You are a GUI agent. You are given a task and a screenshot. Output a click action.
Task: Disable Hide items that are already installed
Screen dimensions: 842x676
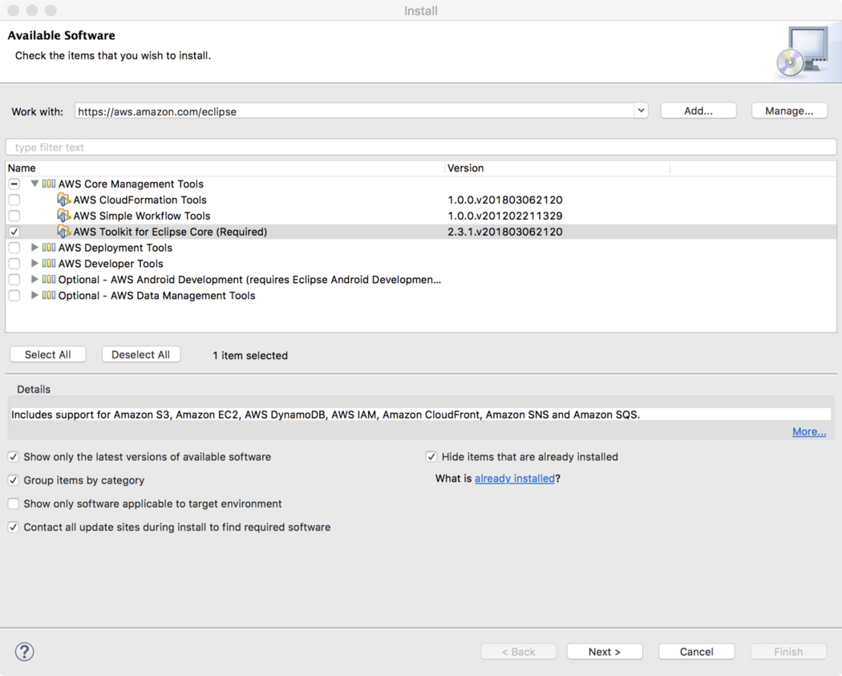[x=431, y=457]
